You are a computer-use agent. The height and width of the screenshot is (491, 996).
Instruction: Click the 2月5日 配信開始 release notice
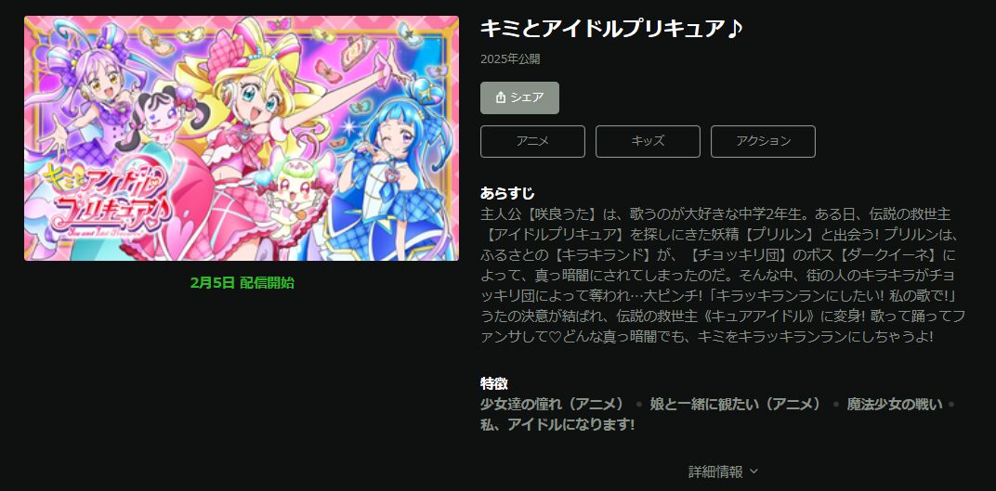coord(242,283)
